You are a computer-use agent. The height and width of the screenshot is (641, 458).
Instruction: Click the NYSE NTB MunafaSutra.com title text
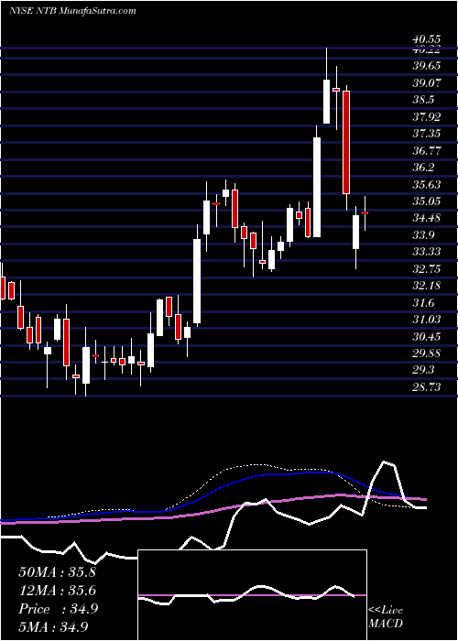pos(72,11)
